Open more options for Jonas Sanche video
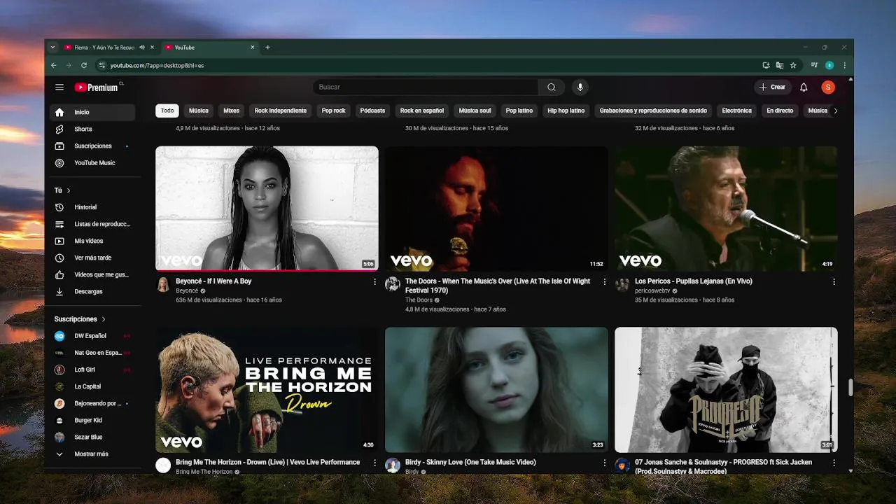This screenshot has height=504, width=896. (x=834, y=463)
